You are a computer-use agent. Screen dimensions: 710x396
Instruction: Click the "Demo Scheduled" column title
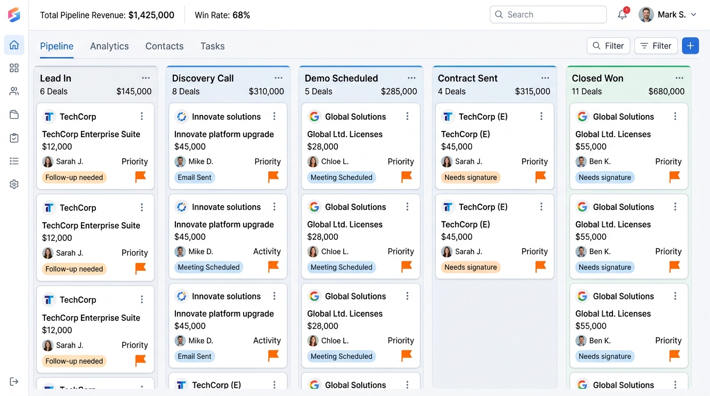(x=342, y=78)
